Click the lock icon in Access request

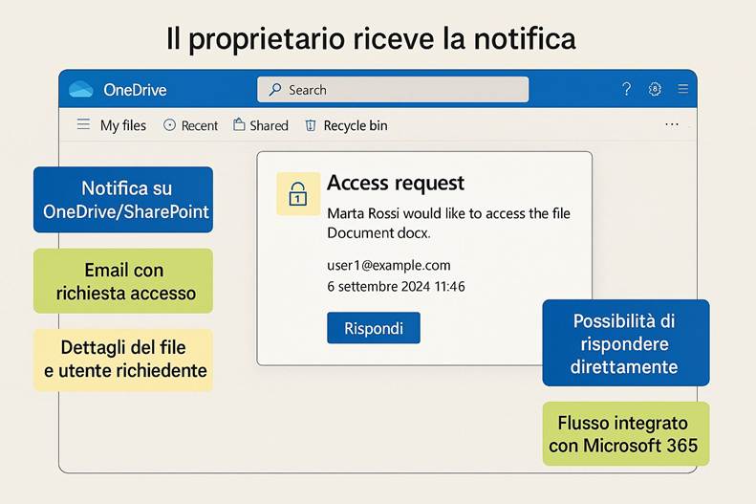[298, 193]
